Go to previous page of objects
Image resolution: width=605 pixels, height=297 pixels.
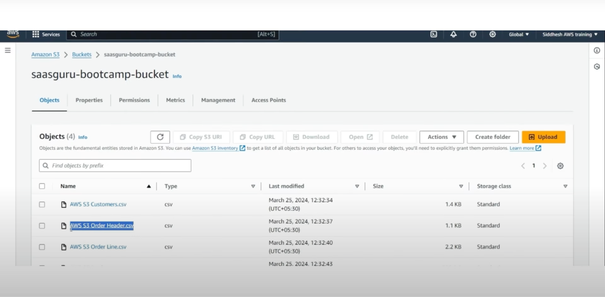coord(523,166)
